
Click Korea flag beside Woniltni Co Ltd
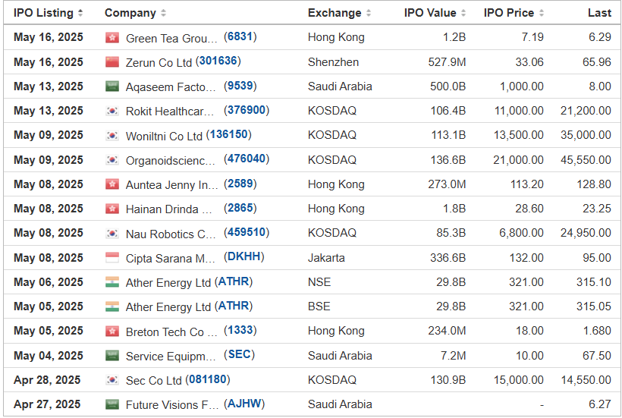click(112, 136)
